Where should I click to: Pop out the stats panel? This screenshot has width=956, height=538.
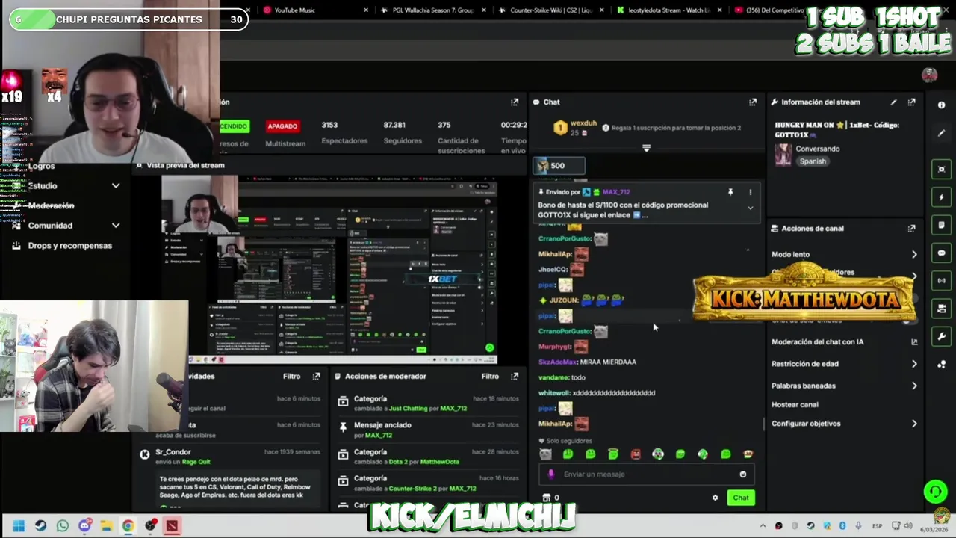coord(515,102)
